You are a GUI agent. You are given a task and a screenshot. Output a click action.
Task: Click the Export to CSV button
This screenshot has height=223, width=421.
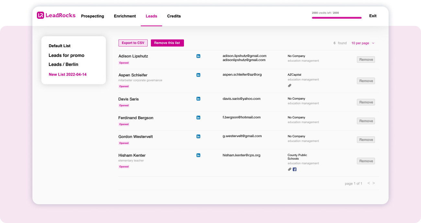(x=133, y=43)
